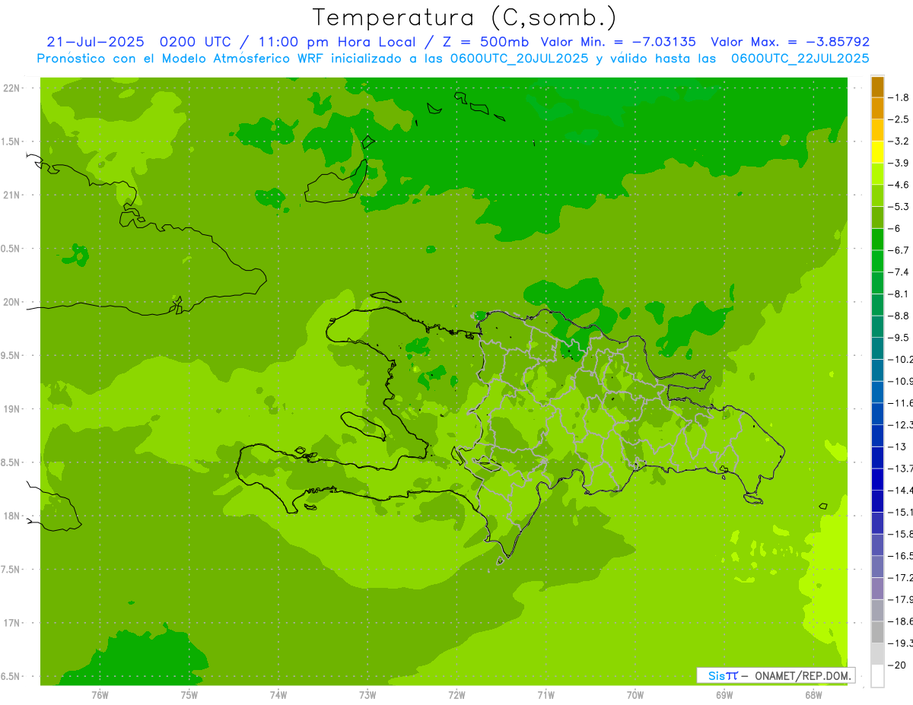Click the '75W' longitude label
The image size is (913, 705).
(x=189, y=694)
